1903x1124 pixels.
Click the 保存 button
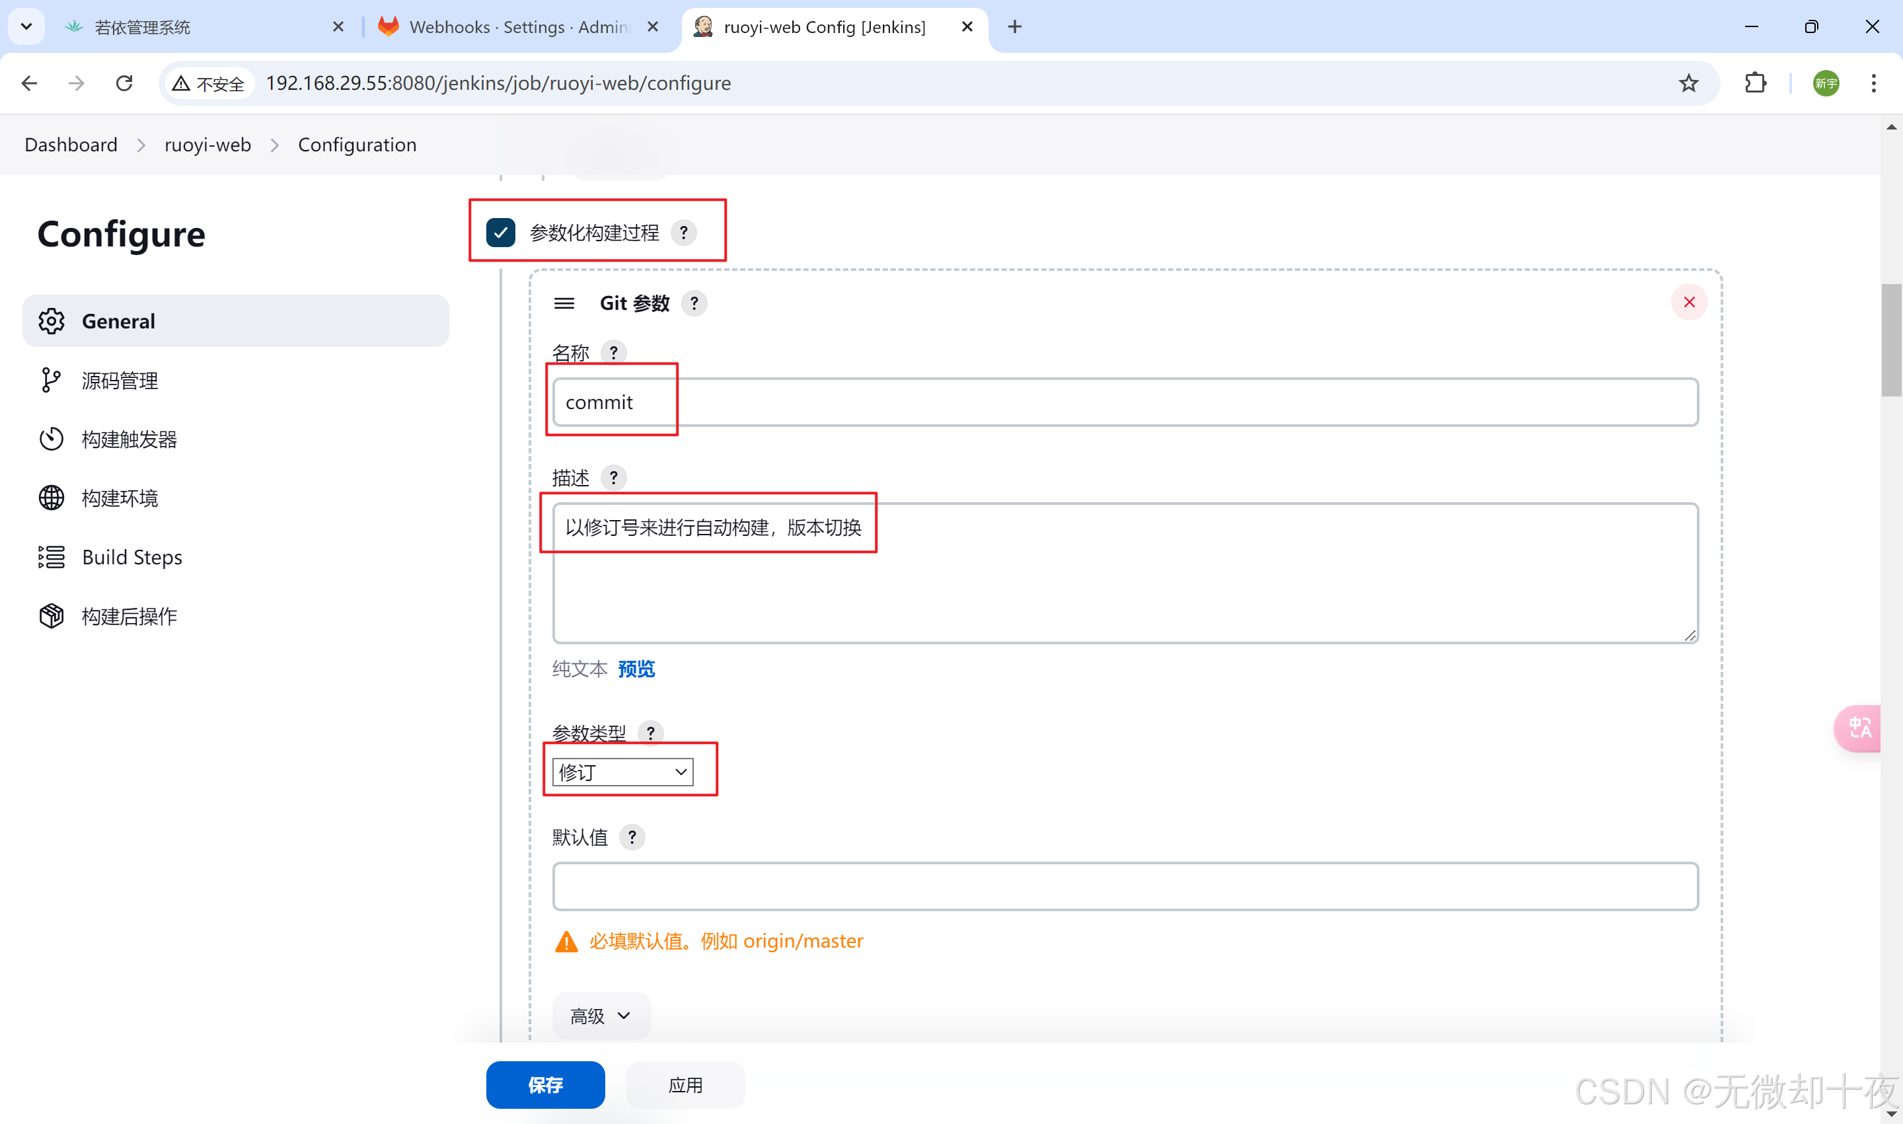(x=545, y=1084)
